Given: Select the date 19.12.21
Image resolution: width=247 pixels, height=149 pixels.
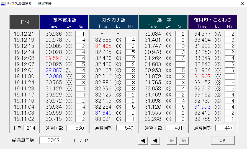Looking at the screenshot, I should pos(24,34).
